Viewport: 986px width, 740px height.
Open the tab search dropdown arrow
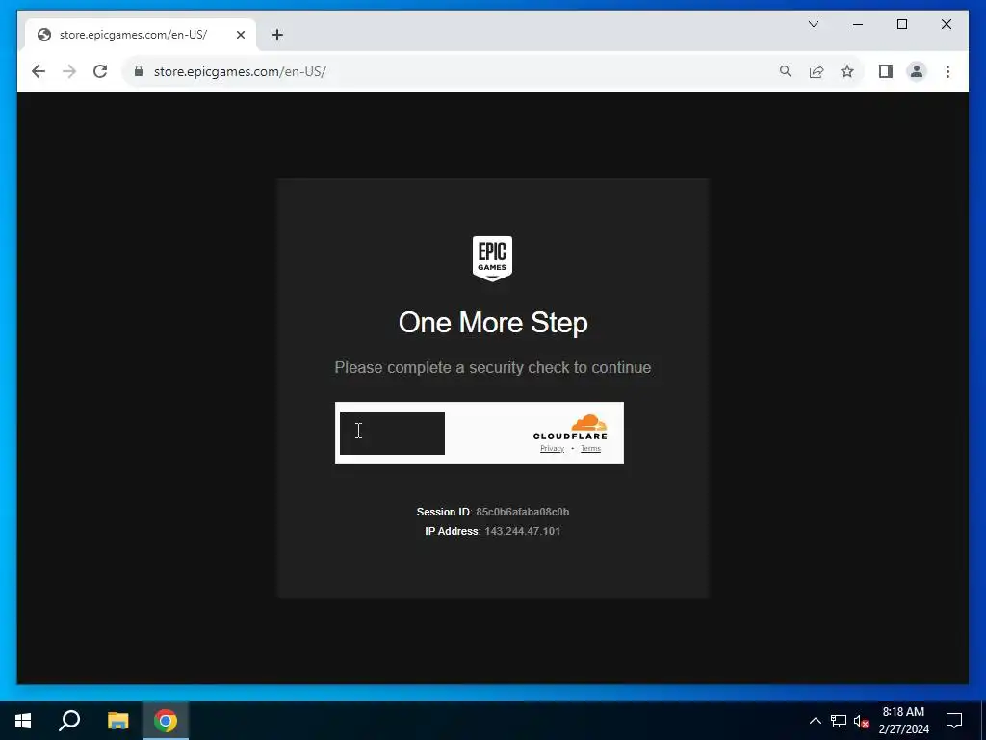814,24
